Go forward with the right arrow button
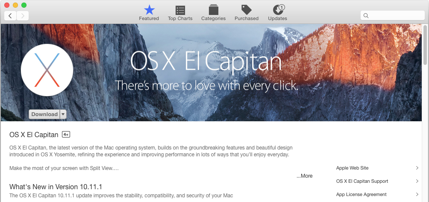Screen dimensions: 429x202 pyautogui.click(x=23, y=16)
